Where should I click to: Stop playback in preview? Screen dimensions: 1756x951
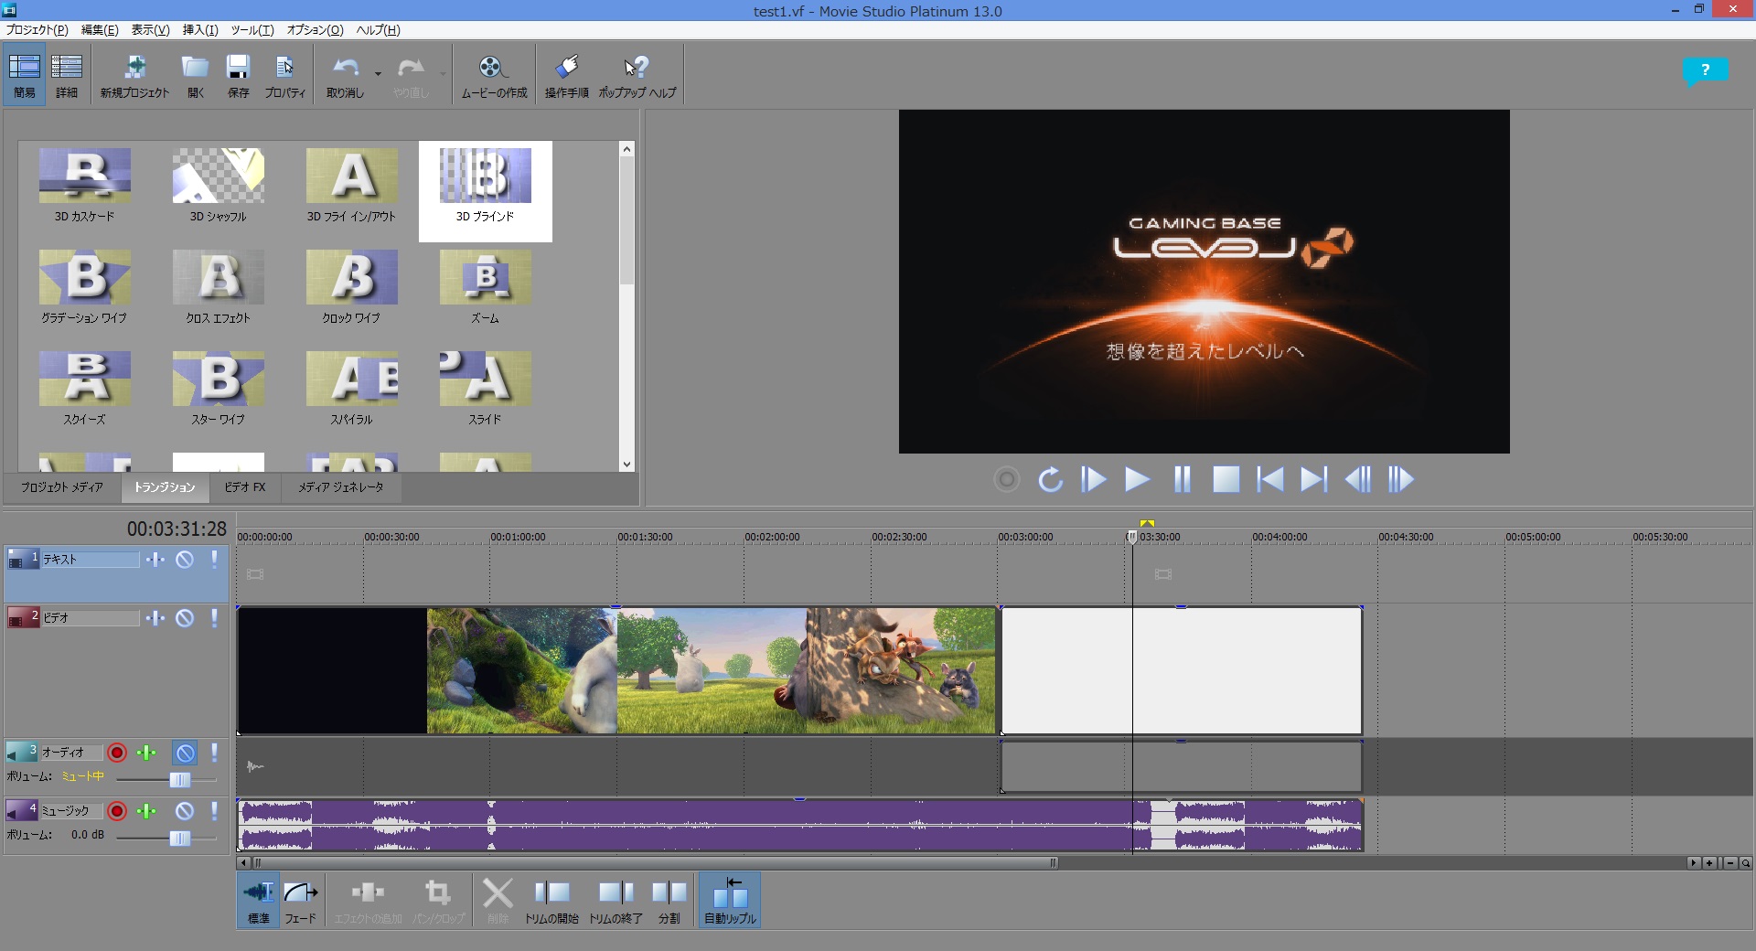click(x=1226, y=479)
